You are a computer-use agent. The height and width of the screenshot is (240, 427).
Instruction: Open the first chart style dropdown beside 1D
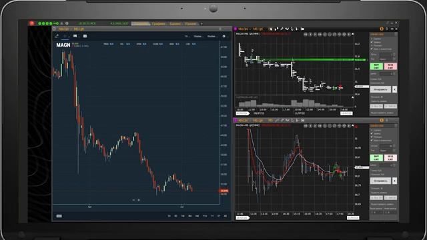click(x=198, y=36)
